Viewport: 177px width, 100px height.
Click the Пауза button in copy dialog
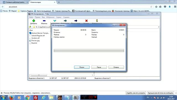click(x=99, y=67)
